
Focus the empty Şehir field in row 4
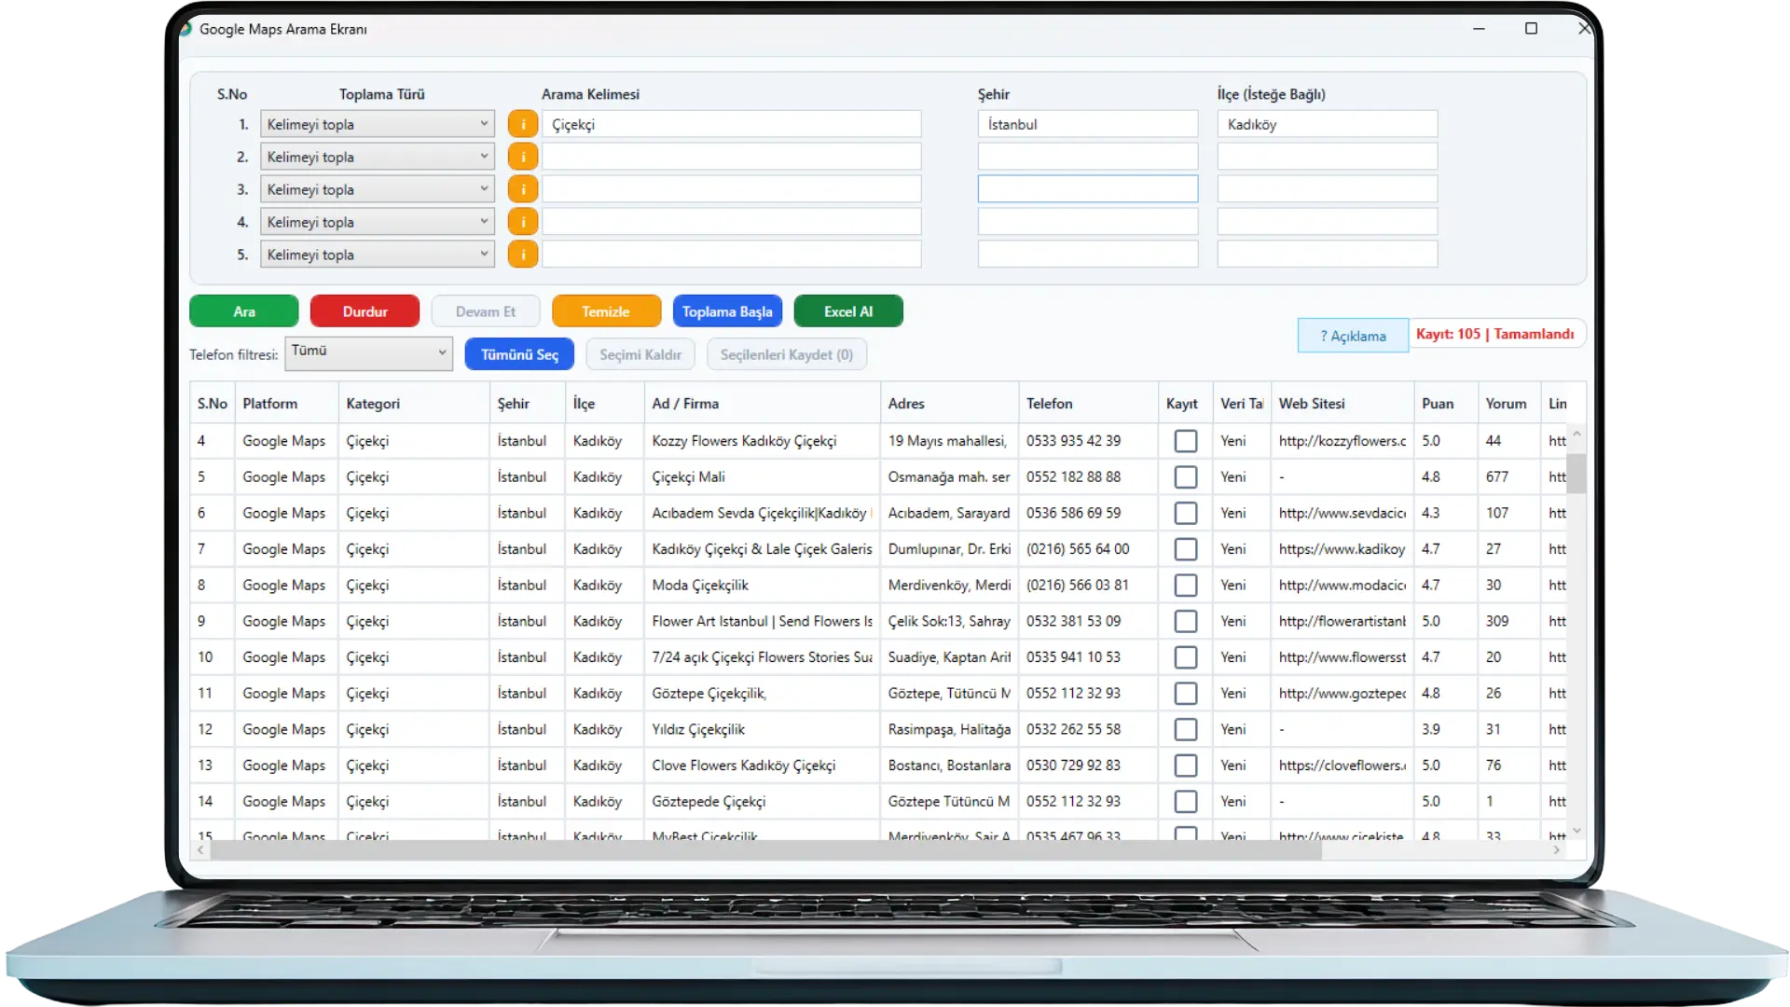click(x=1088, y=222)
